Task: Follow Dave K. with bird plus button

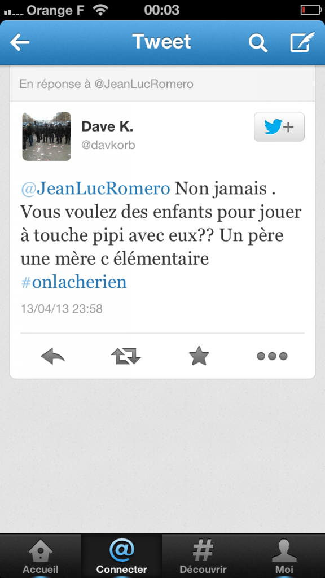Action: click(279, 127)
